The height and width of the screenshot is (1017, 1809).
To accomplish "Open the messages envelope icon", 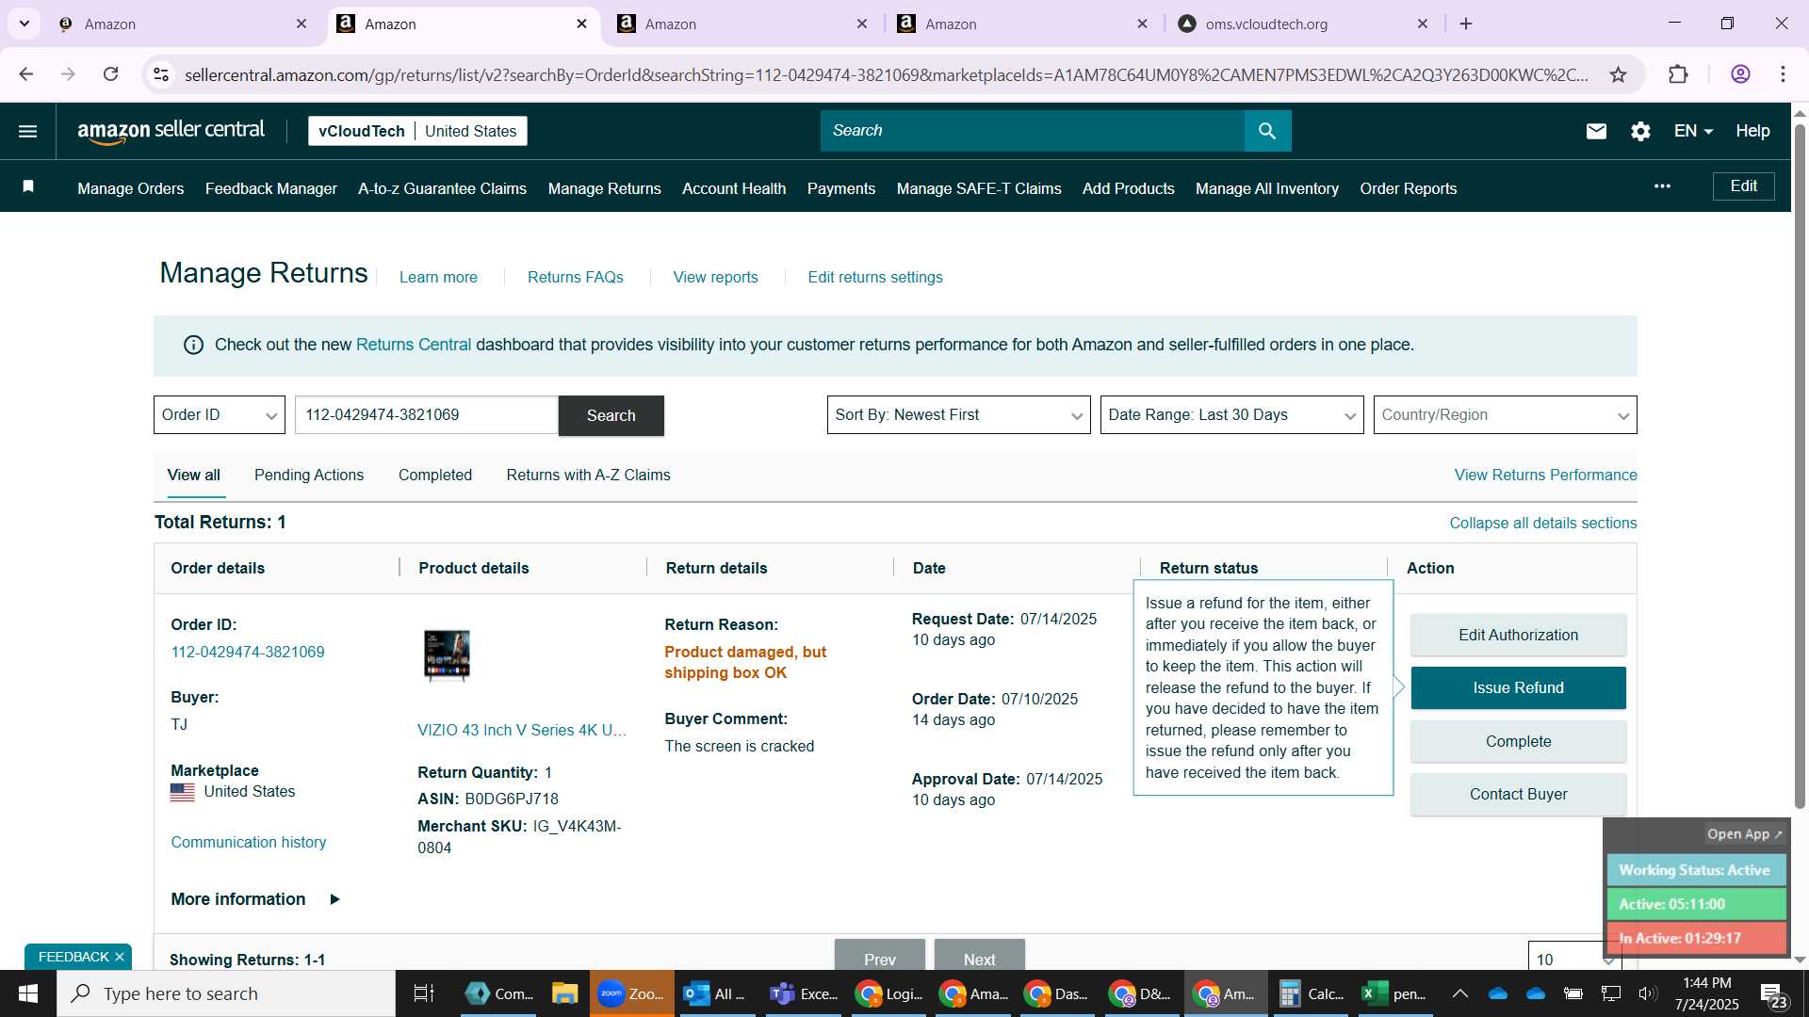I will [x=1596, y=132].
